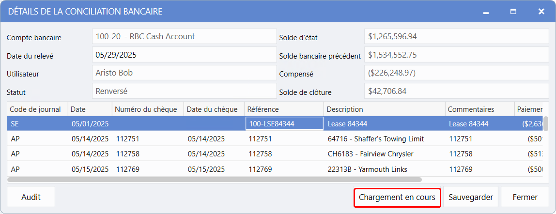Sort by Code de journal column header
This screenshot has height=214, width=556.
click(x=37, y=109)
